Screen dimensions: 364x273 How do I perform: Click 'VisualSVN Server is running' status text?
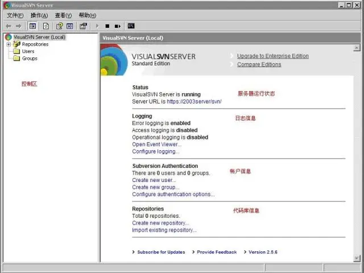tap(166, 94)
